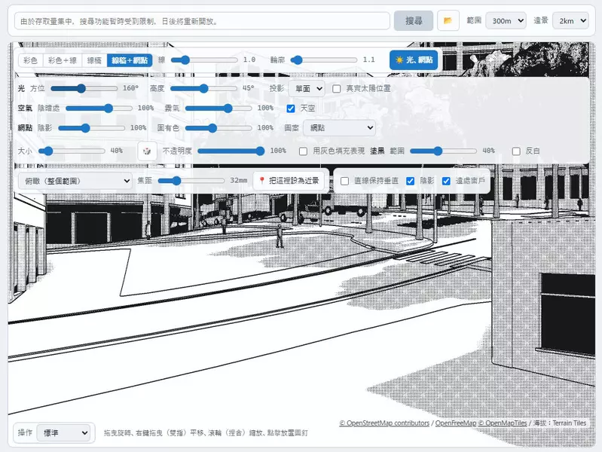Click the 1.1 outline value
602x452 pixels.
368,60
